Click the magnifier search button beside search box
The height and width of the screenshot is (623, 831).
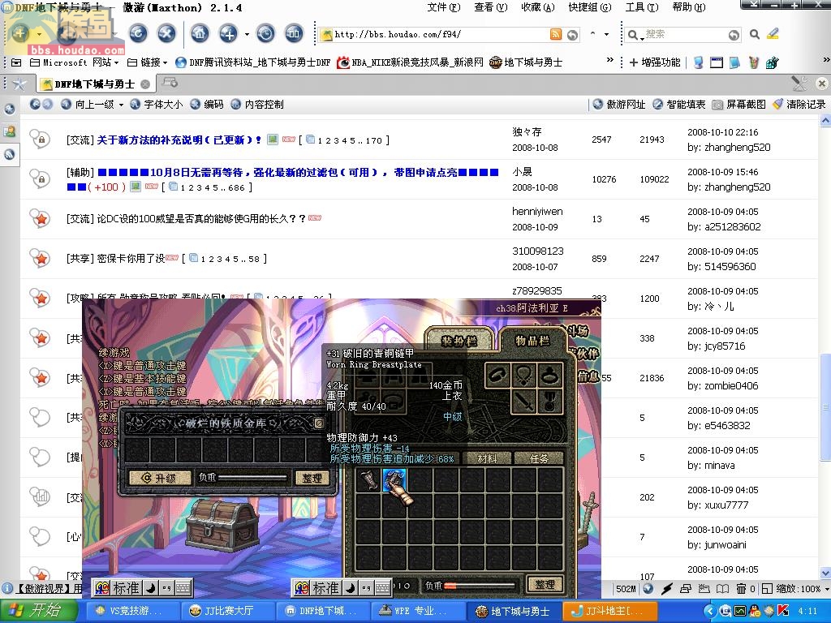point(755,34)
